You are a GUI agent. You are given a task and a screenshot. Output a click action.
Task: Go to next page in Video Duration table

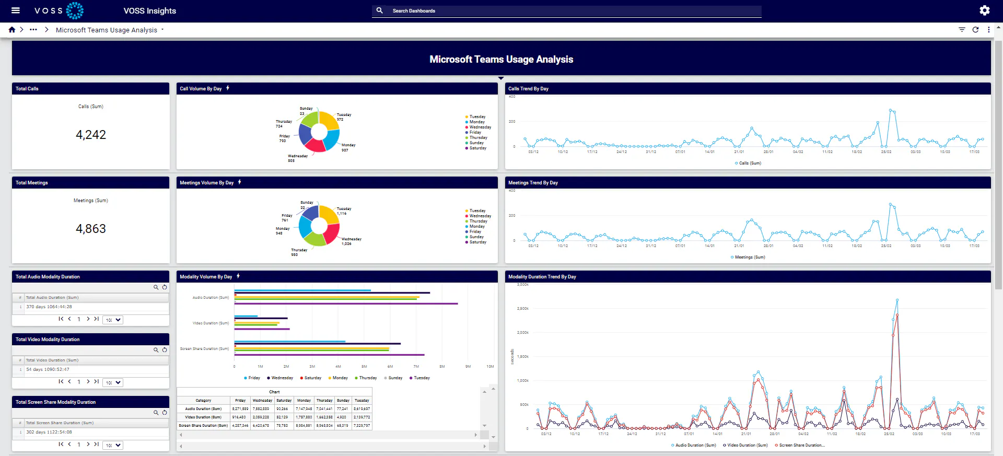(x=88, y=381)
